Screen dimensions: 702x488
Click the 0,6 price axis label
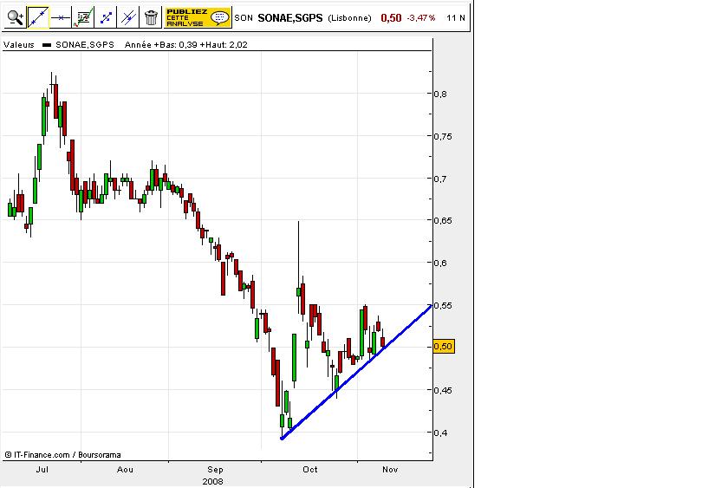tap(440, 264)
